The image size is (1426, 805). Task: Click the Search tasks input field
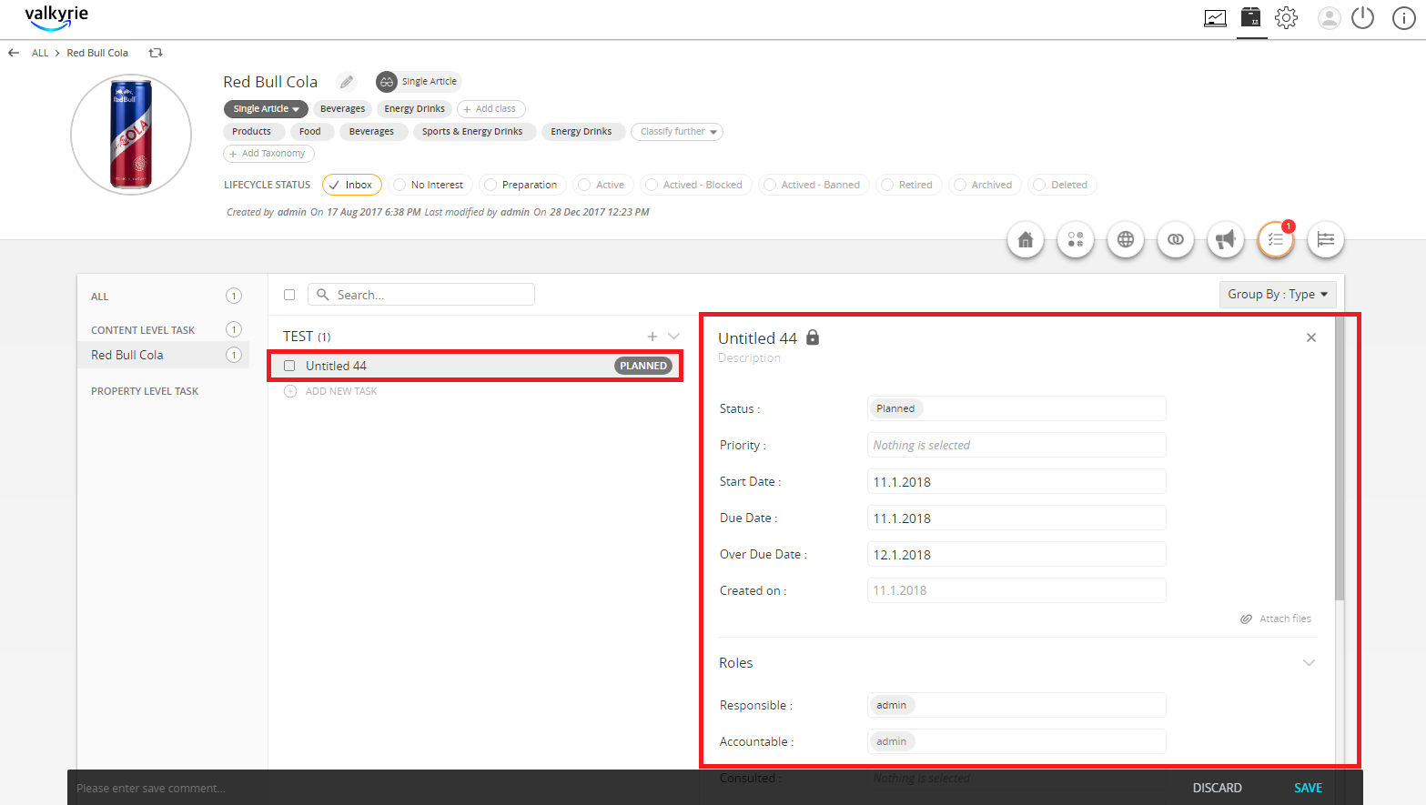[x=421, y=295]
